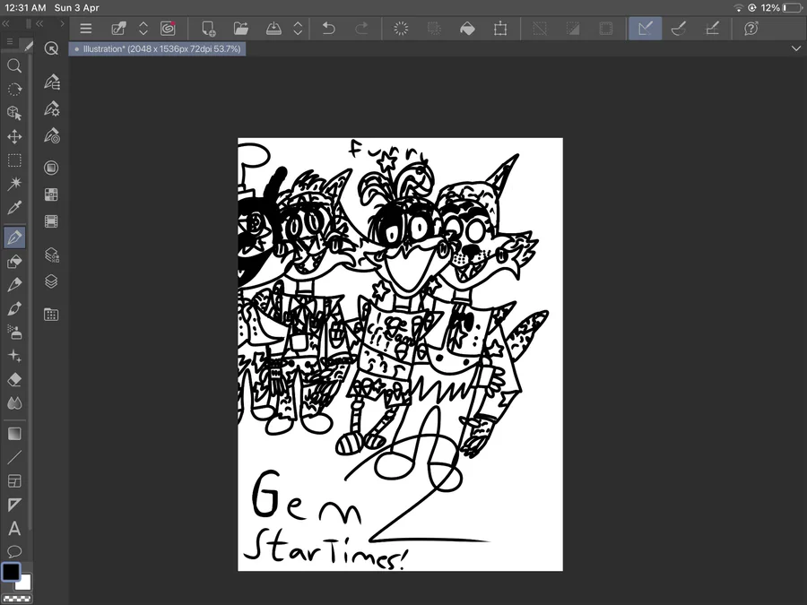
Task: Toggle Snap to Special Ruler
Action: [679, 29]
